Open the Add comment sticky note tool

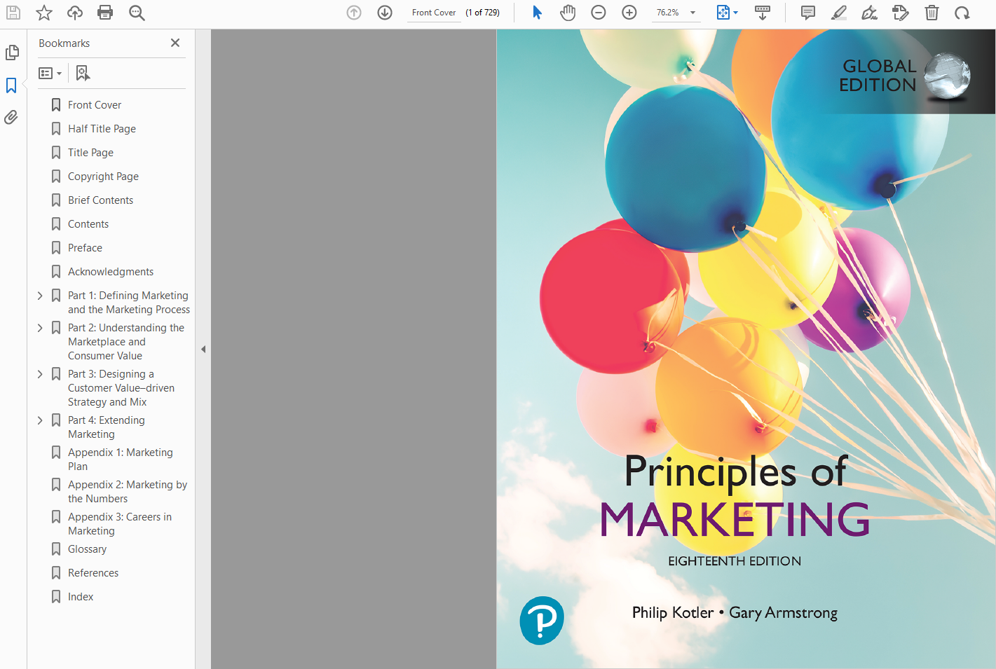[x=808, y=13]
